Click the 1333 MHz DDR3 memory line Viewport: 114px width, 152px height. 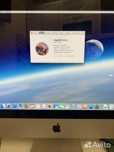point(61,49)
